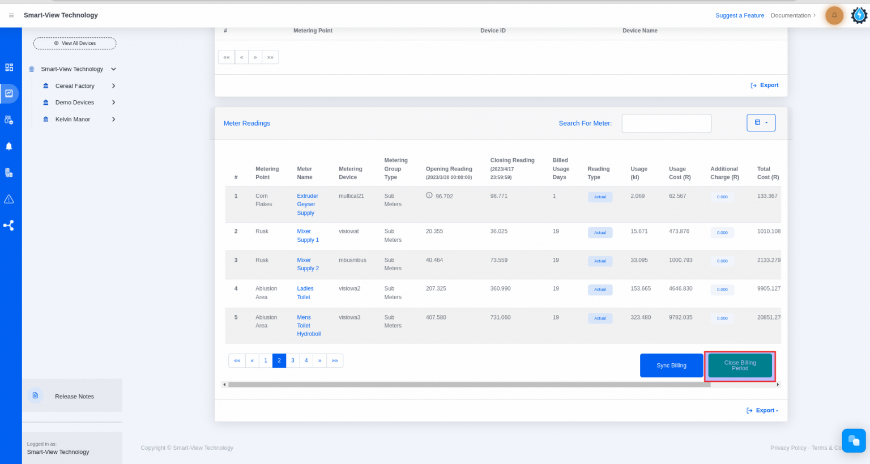Viewport: 870px width, 464px height.
Task: Collapse the Smart-View Technology tree node
Action: coord(113,69)
